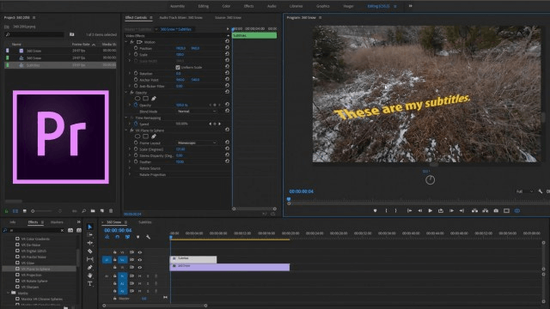Click Project panel zoom slider

click(42, 211)
